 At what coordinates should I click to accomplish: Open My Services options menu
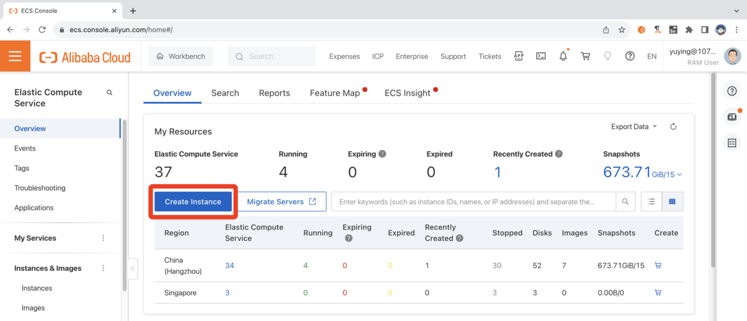coord(104,238)
